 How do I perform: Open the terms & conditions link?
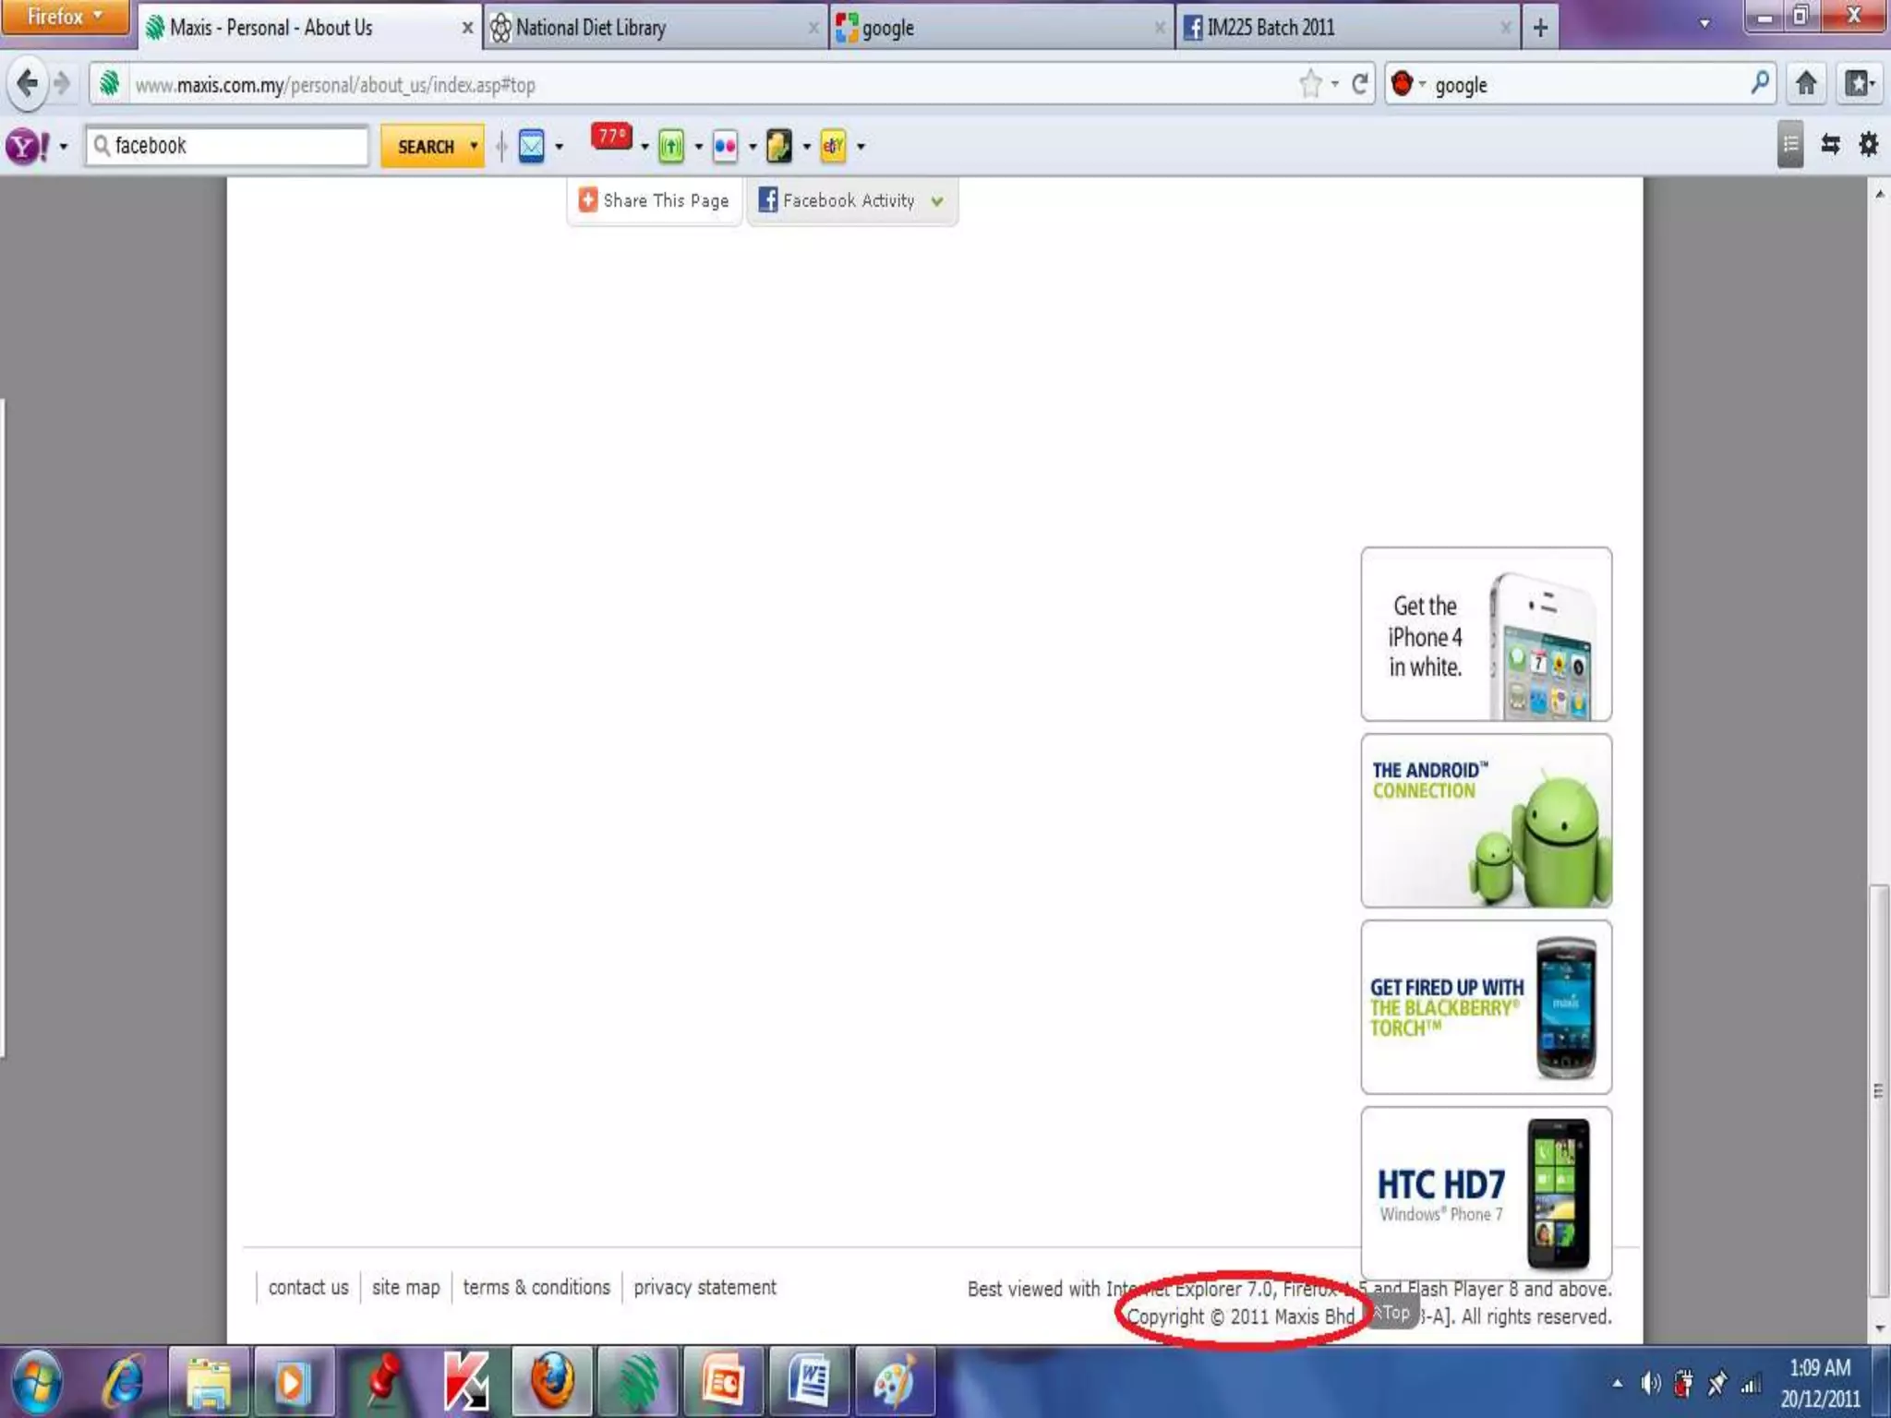point(536,1287)
